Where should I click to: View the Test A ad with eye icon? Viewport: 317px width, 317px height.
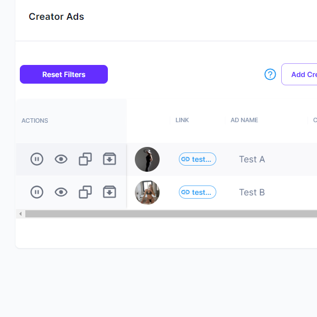61,159
